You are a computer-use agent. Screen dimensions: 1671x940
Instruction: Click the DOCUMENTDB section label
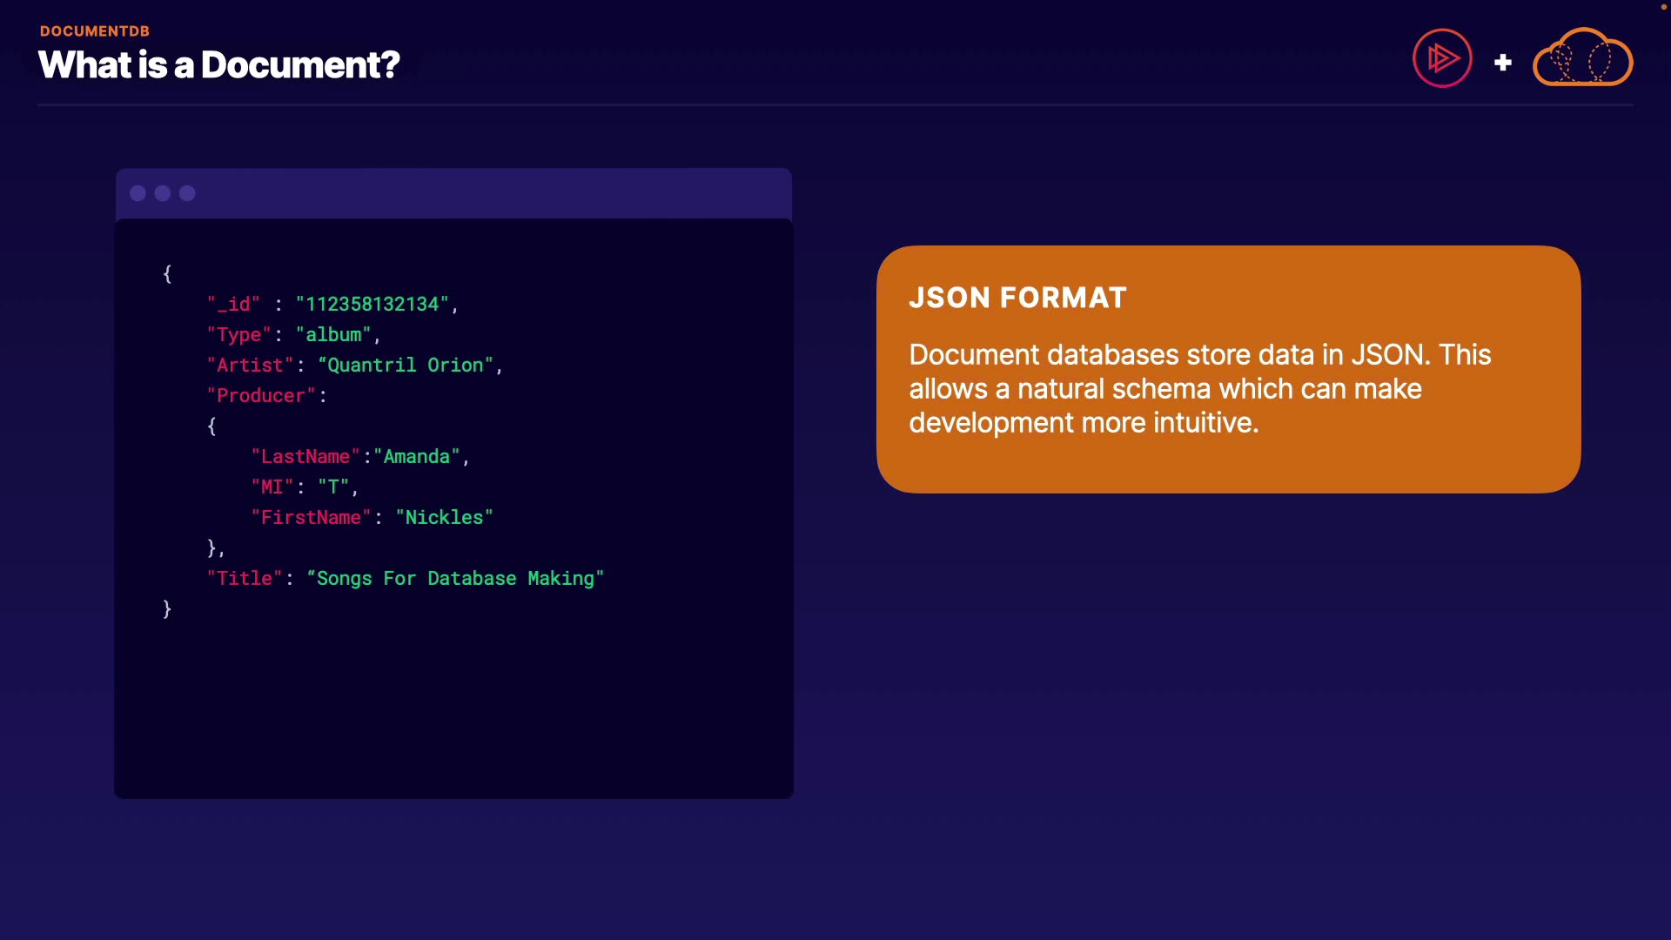(x=94, y=31)
